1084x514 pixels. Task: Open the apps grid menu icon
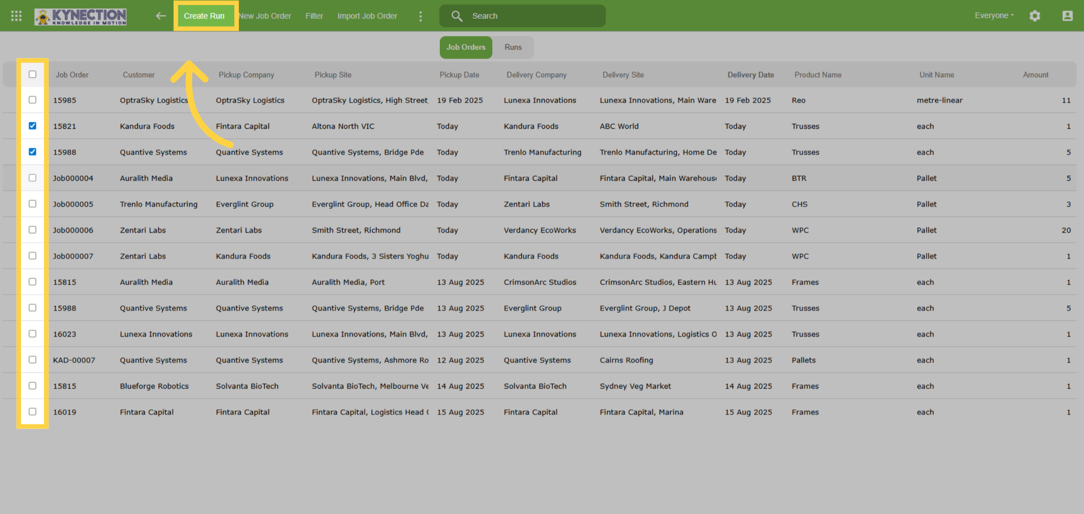[16, 16]
